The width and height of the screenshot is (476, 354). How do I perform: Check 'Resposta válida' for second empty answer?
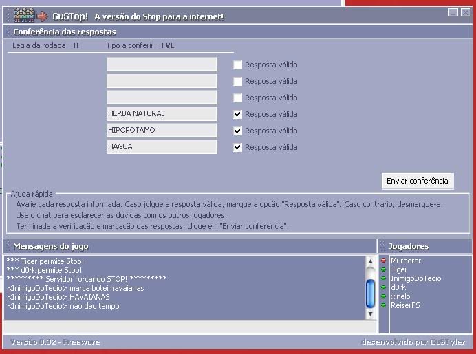(x=238, y=81)
